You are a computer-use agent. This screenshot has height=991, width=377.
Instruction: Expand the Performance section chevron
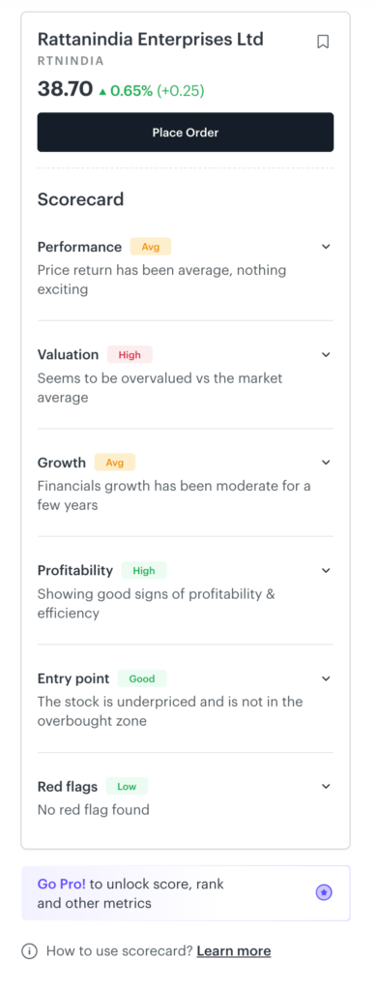326,247
